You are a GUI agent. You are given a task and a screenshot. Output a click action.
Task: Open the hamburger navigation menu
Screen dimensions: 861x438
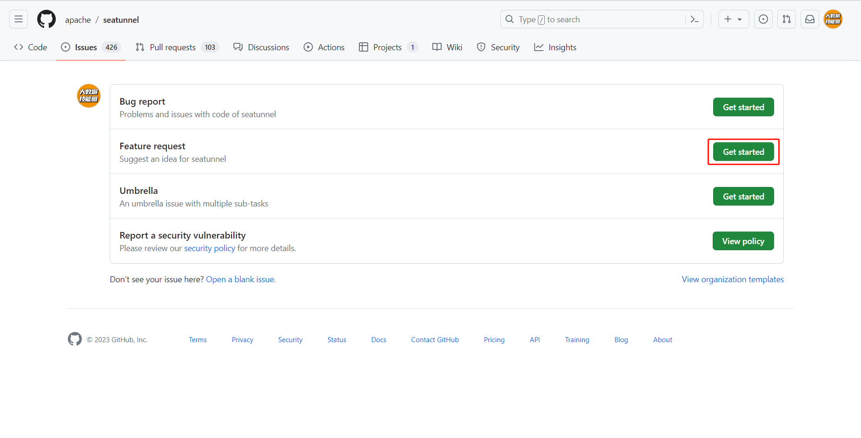pyautogui.click(x=19, y=19)
